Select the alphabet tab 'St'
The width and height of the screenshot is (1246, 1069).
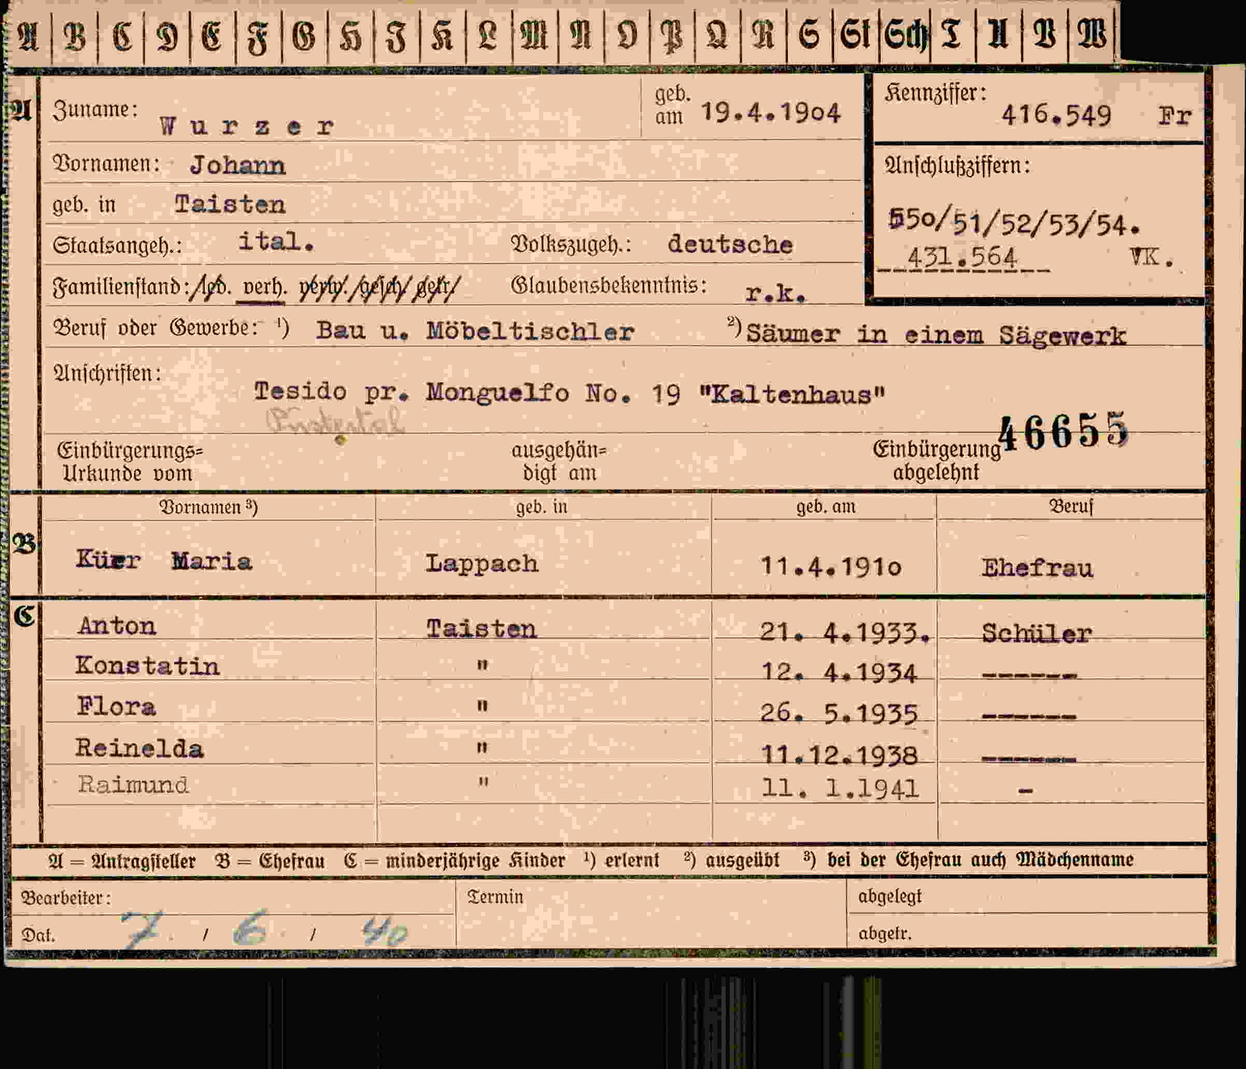856,35
